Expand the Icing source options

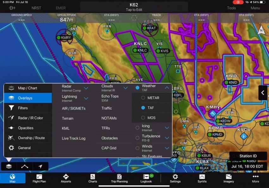click(x=167, y=128)
